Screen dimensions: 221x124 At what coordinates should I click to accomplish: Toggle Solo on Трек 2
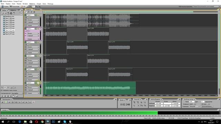38,29
